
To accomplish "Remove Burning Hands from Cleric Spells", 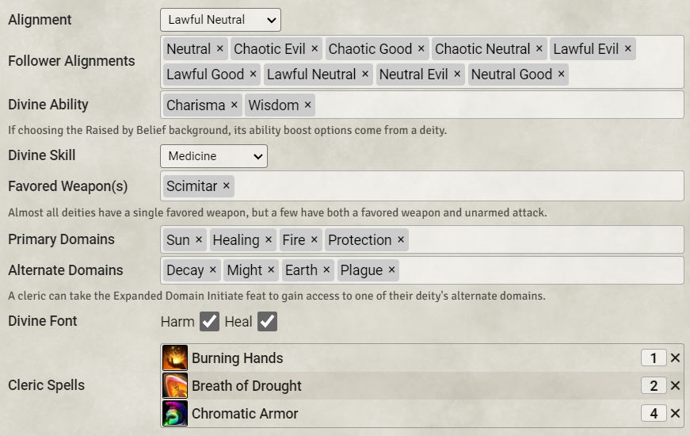I will [x=675, y=358].
